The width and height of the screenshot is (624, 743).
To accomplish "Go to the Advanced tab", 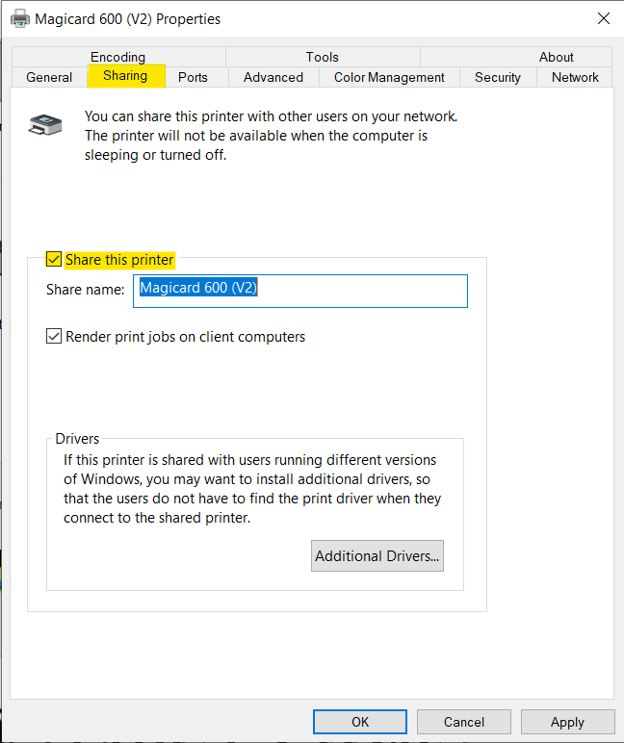I will tap(273, 77).
